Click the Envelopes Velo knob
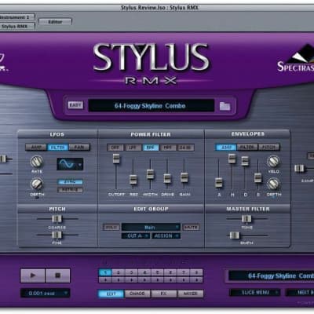The height and width of the screenshot is (314, 314). 273,162
